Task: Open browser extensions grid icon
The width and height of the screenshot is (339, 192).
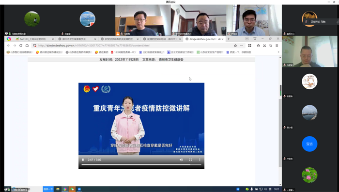Action: point(249,46)
